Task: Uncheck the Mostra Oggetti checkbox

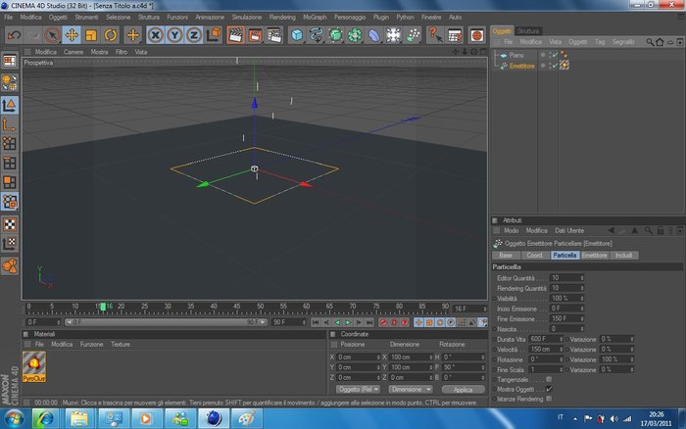Action: tap(549, 389)
